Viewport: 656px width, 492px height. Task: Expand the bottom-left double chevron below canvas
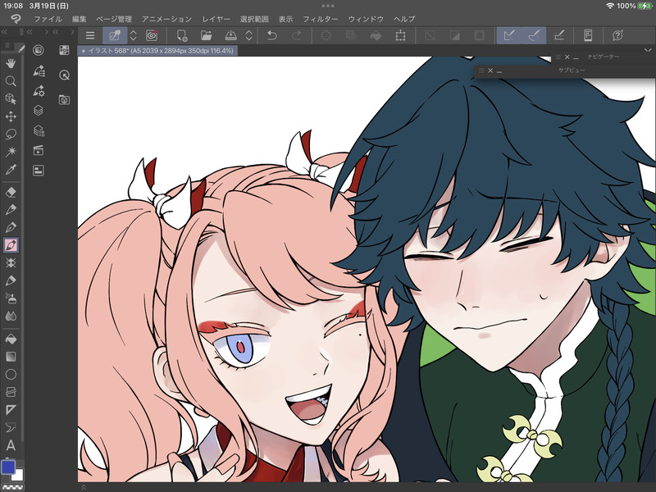pyautogui.click(x=84, y=487)
